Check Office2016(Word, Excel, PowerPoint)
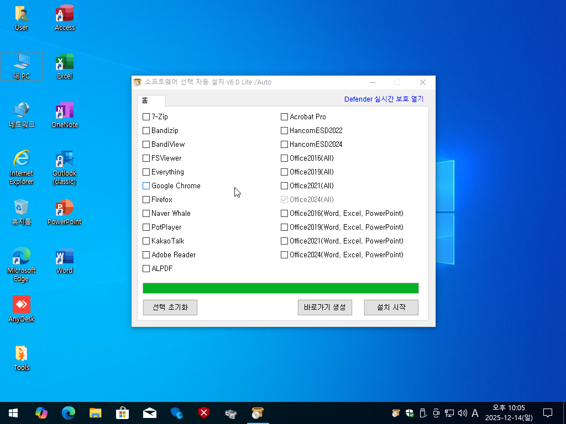 [284, 214]
